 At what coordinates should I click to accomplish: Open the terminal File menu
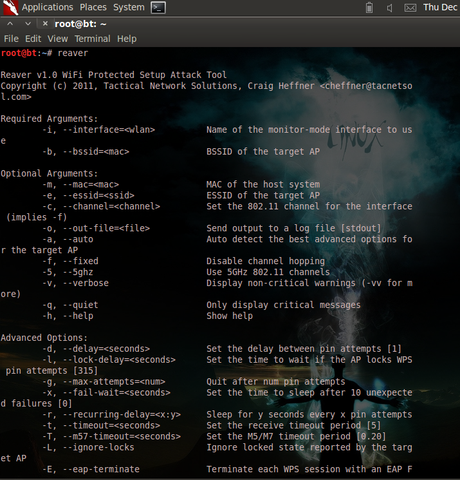[x=12, y=39]
